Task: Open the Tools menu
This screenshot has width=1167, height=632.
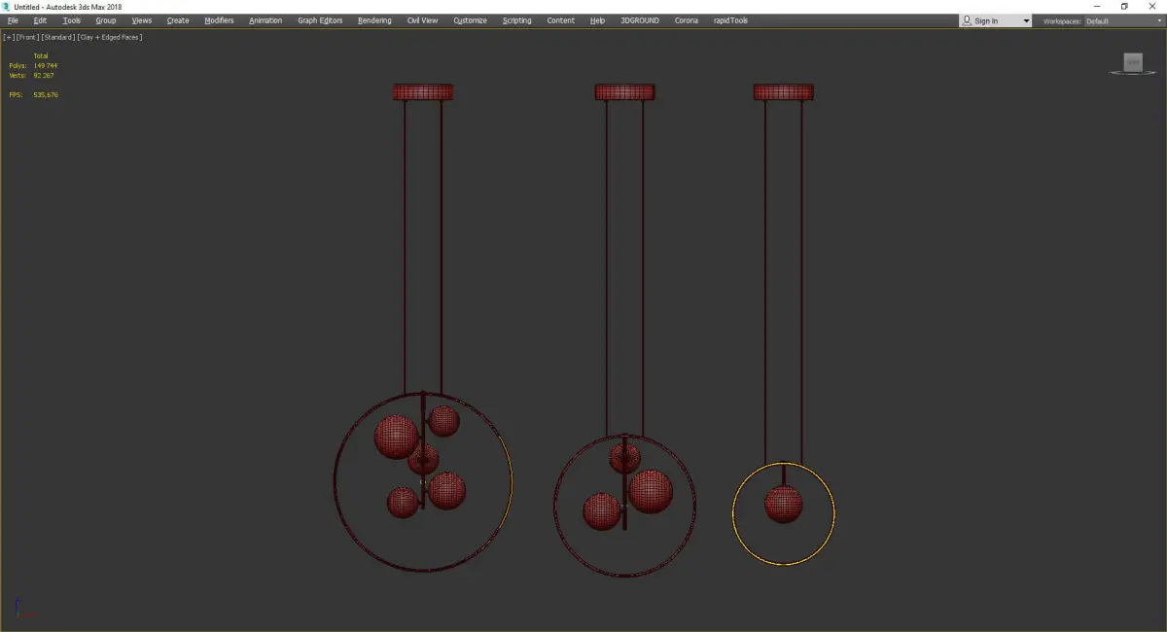Action: pos(72,20)
